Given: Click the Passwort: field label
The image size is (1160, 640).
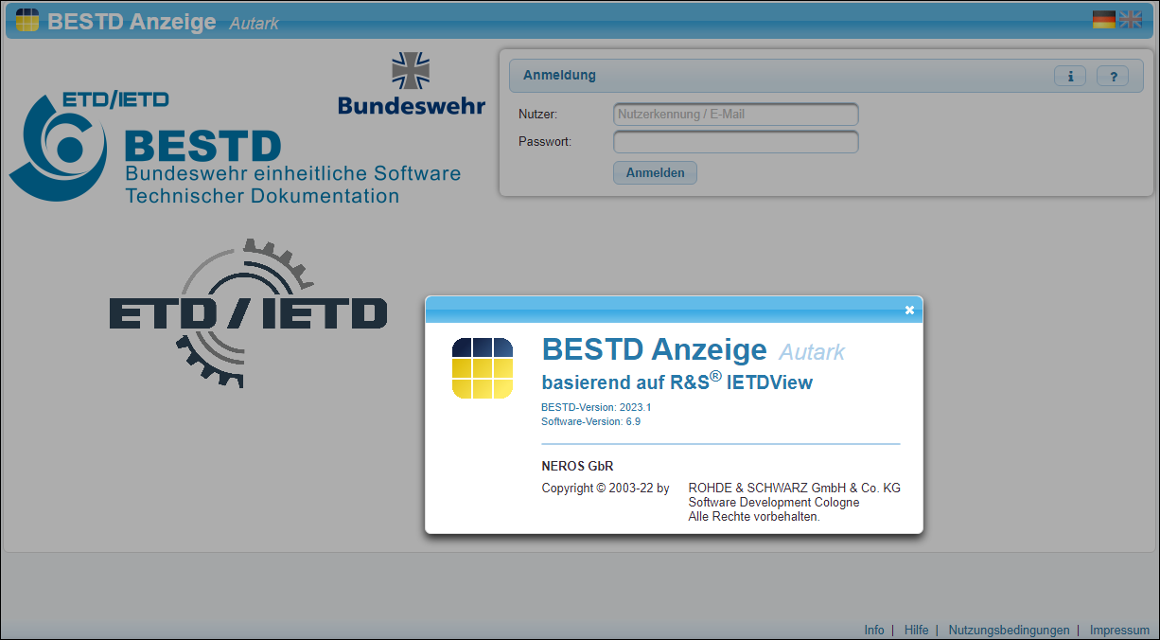Looking at the screenshot, I should 544,142.
